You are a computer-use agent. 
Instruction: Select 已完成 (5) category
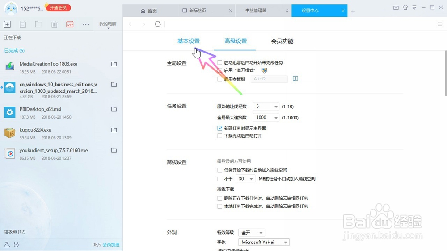[x=14, y=50]
